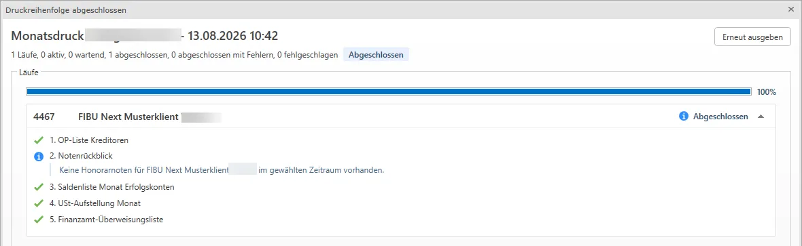Click the Keine Honorarnoten message text

pos(222,170)
